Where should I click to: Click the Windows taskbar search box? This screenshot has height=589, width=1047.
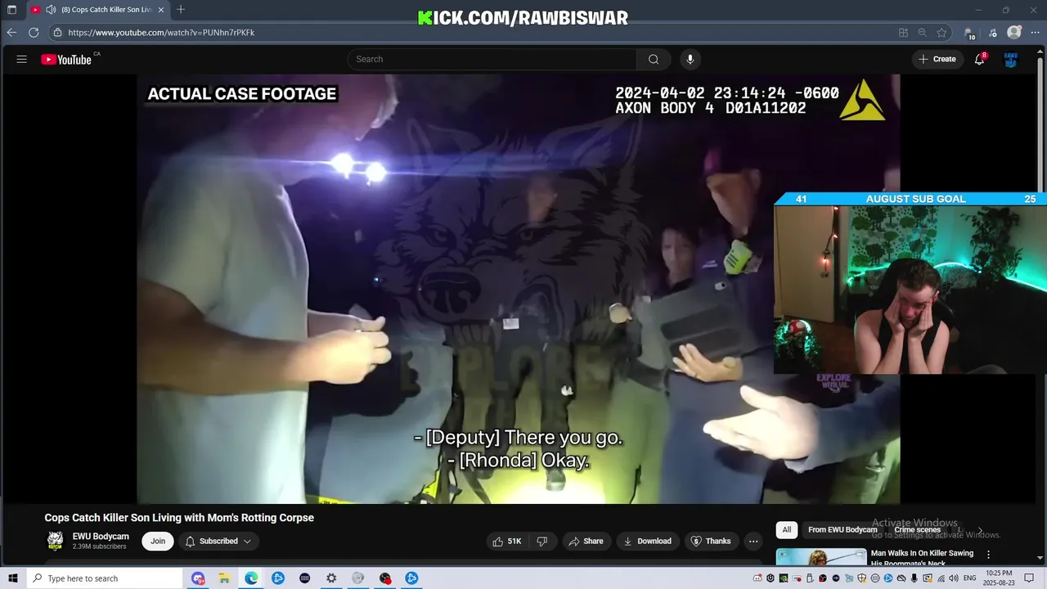(105, 578)
